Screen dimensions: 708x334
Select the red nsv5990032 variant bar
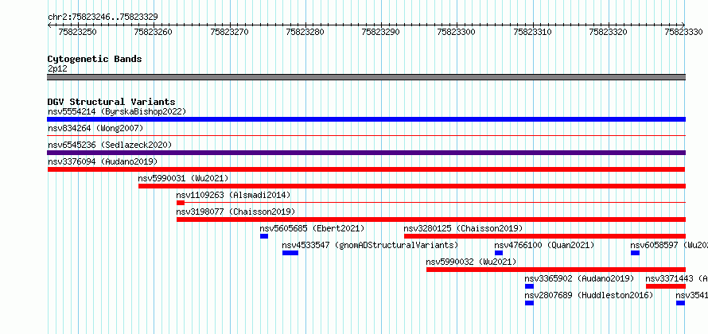pyautogui.click(x=556, y=270)
